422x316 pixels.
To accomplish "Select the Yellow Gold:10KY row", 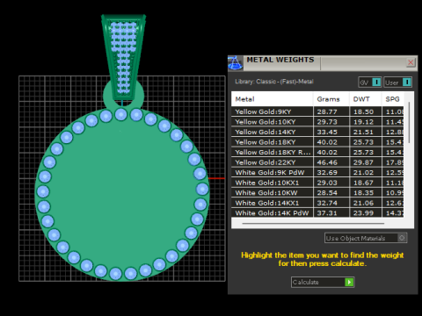I will 317,122.
